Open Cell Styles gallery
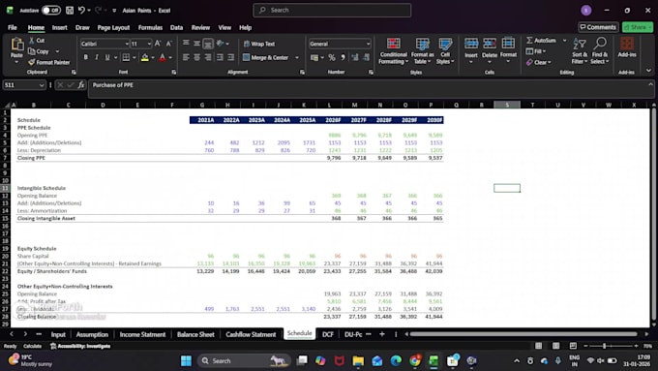Viewport: 658px width, 371px height. tap(445, 50)
